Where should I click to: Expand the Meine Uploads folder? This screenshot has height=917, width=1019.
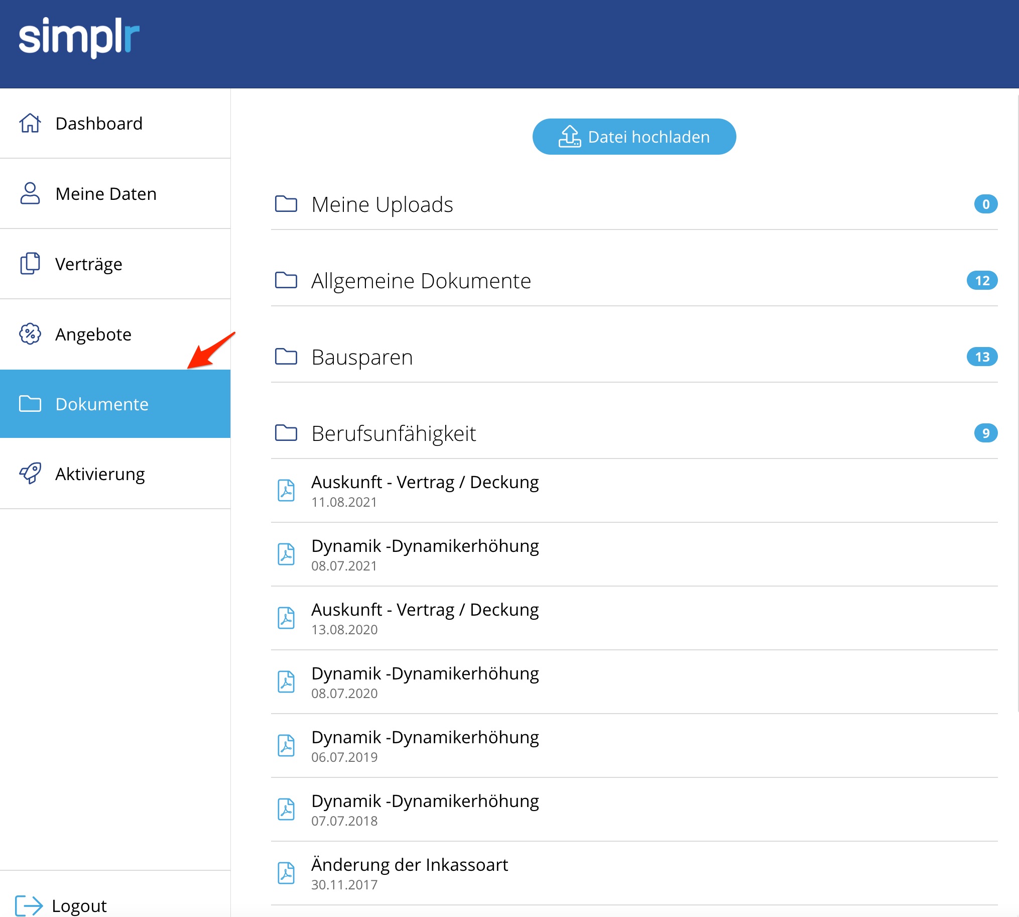tap(382, 204)
